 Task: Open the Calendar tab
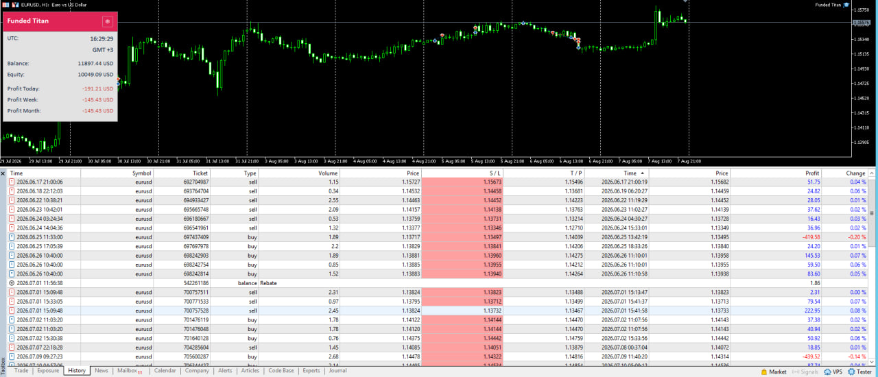pos(165,371)
